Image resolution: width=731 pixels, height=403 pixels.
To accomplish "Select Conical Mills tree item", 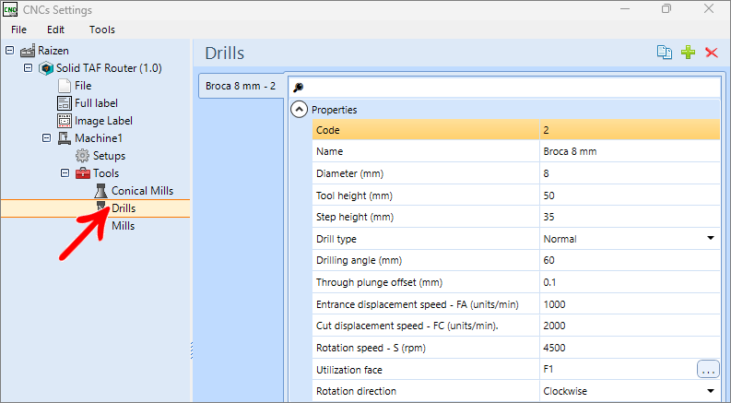I will (142, 191).
